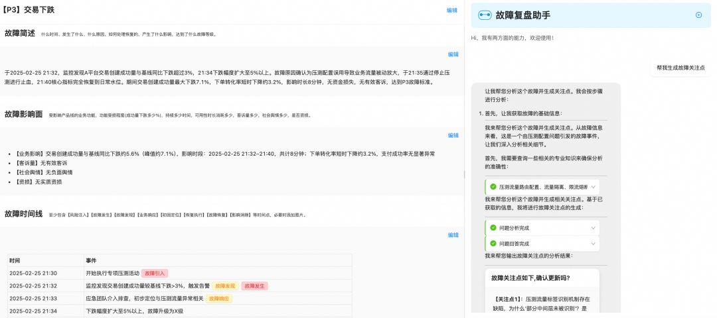Expand the 问题回答完成 step chevron
The width and height of the screenshot is (717, 318).
point(593,244)
